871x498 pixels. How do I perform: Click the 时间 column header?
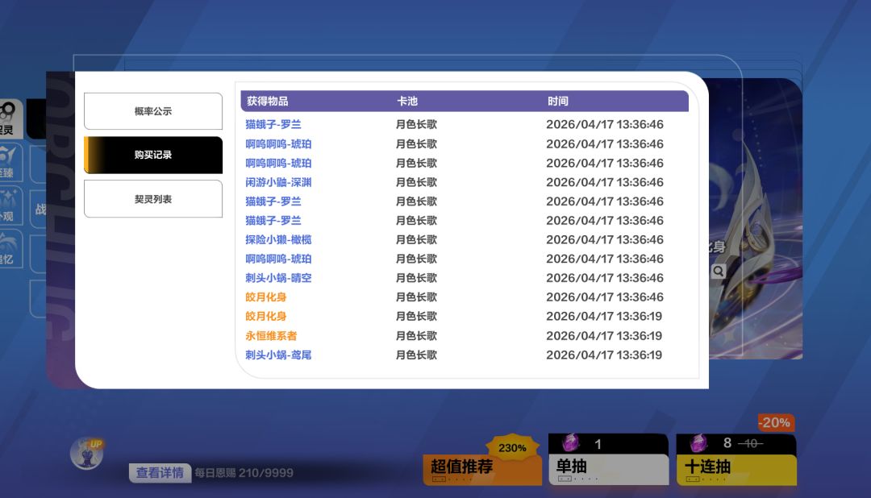coord(558,101)
